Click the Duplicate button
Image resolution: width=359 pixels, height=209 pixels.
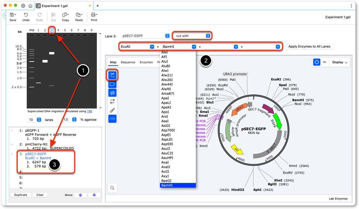click(x=20, y=195)
